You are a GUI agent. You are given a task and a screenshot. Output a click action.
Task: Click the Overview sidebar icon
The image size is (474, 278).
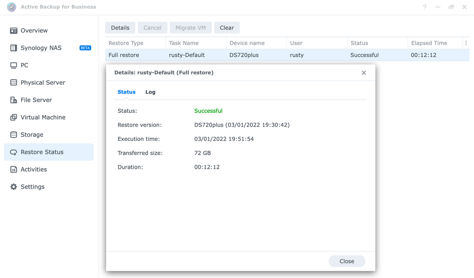coord(14,31)
